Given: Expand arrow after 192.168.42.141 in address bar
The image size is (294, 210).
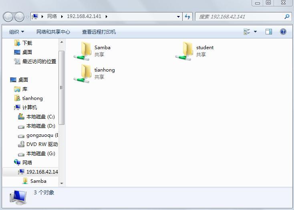Looking at the screenshot, I should 107,16.
